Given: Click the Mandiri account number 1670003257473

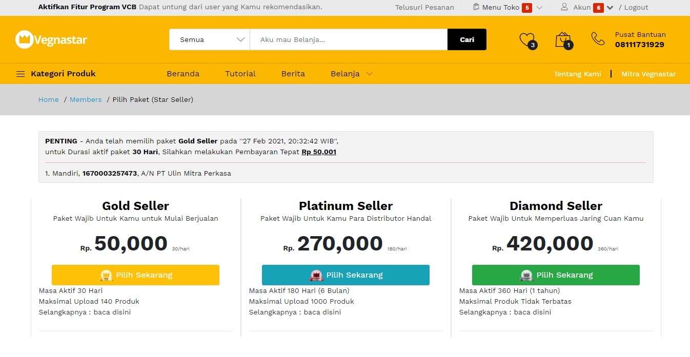Looking at the screenshot, I should pyautogui.click(x=110, y=173).
